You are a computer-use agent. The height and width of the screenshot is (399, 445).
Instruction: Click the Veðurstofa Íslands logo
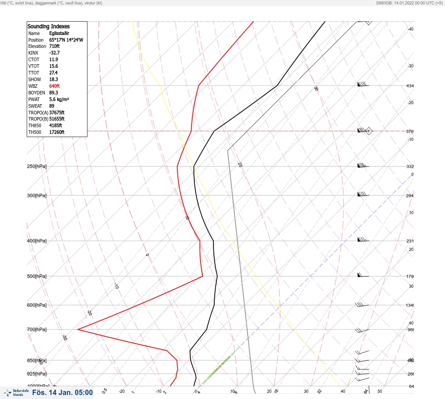click(x=16, y=393)
